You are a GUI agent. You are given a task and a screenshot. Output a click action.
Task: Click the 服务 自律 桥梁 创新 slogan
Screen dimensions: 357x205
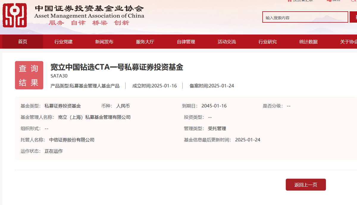pyautogui.click(x=89, y=23)
